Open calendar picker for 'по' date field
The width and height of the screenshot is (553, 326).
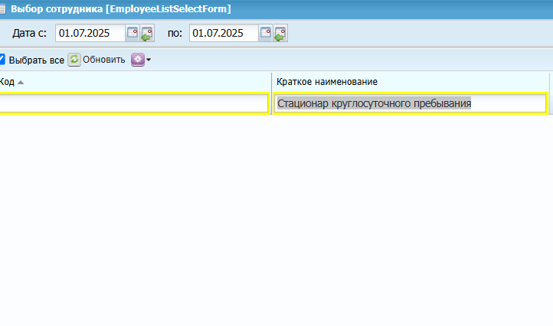click(x=266, y=33)
